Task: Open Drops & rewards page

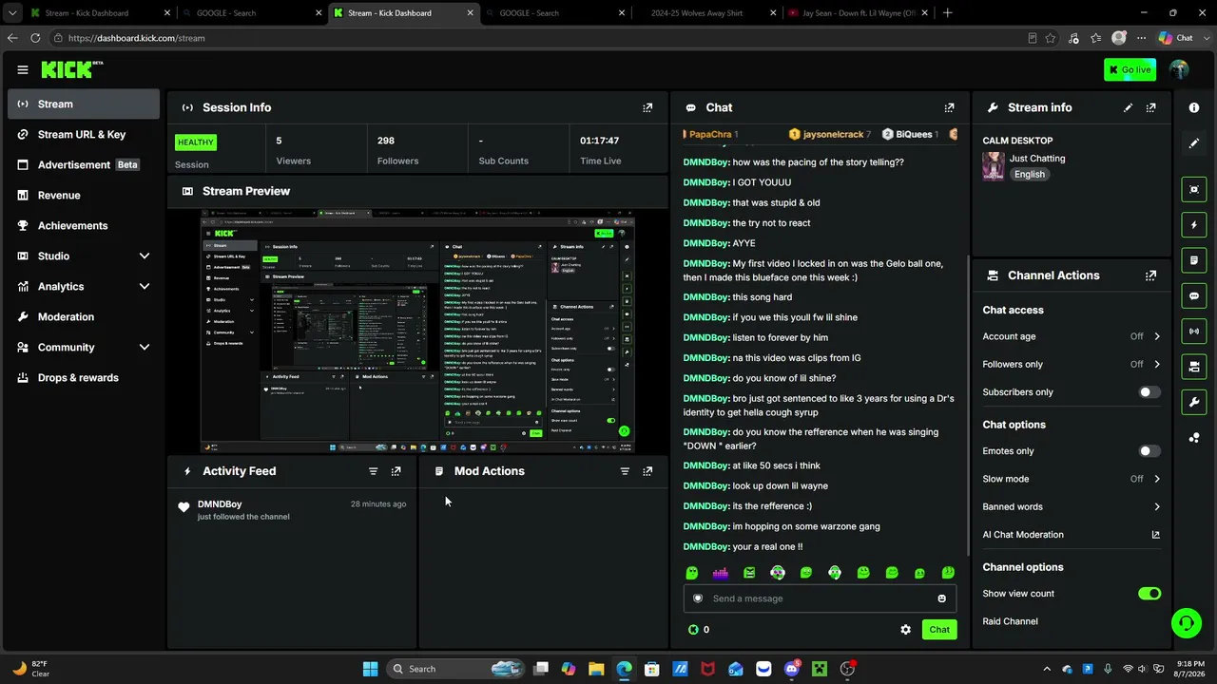Action: click(x=84, y=377)
